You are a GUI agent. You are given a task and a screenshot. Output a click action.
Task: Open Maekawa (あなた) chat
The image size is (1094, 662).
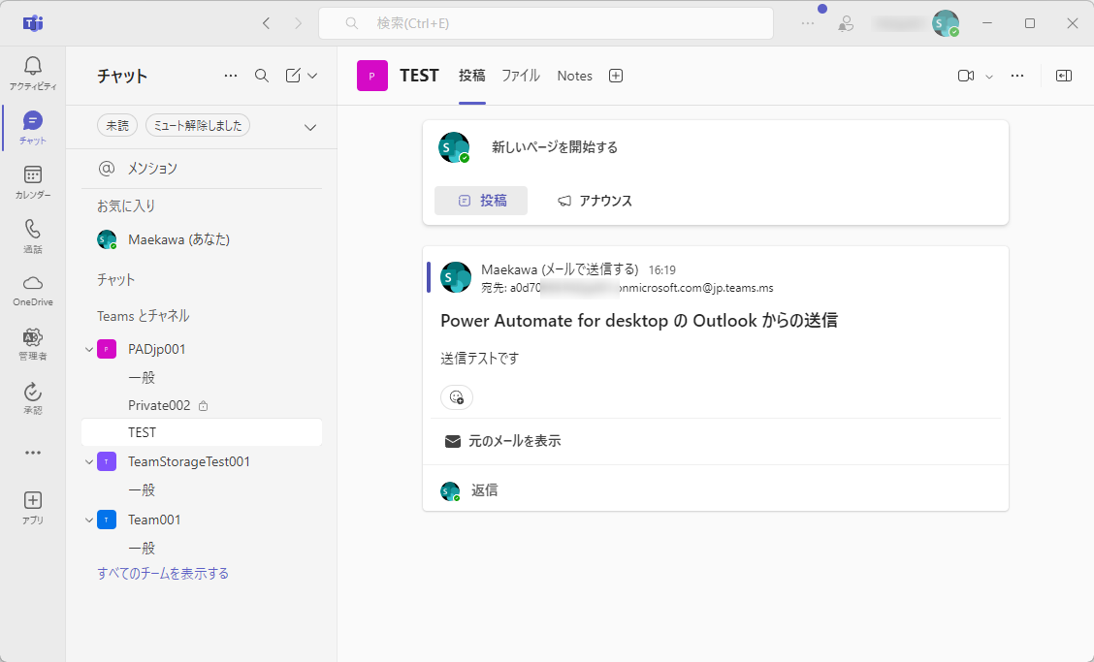(x=202, y=239)
